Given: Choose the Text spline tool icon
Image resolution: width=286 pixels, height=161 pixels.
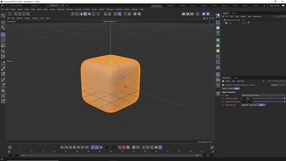Looking at the screenshot, I should pyautogui.click(x=218, y=33).
